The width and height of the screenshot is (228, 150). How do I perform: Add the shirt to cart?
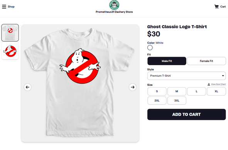click(x=186, y=115)
